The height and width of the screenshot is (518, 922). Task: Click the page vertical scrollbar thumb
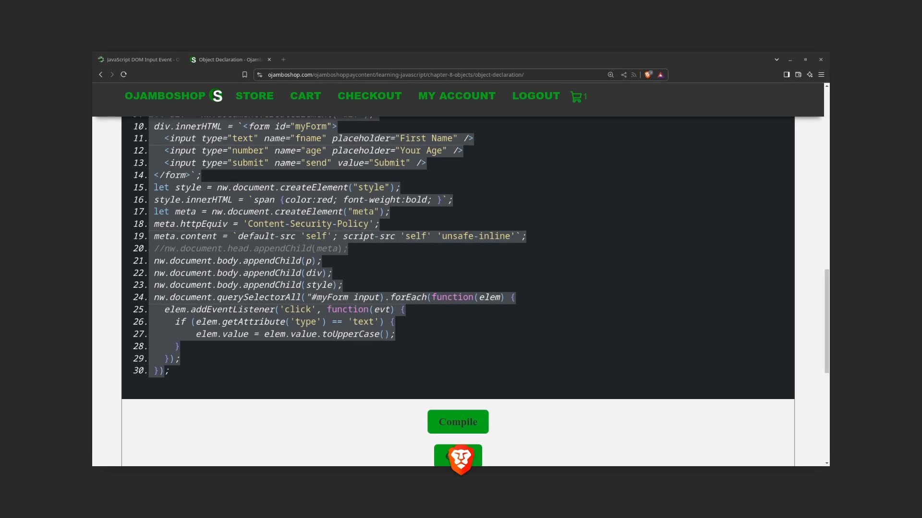pos(826,321)
